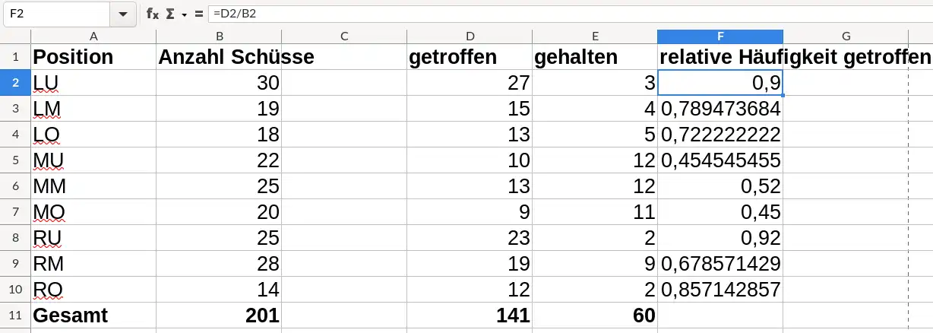The height and width of the screenshot is (333, 933).
Task: Click the 'gehalten' header cell
Action: [595, 57]
